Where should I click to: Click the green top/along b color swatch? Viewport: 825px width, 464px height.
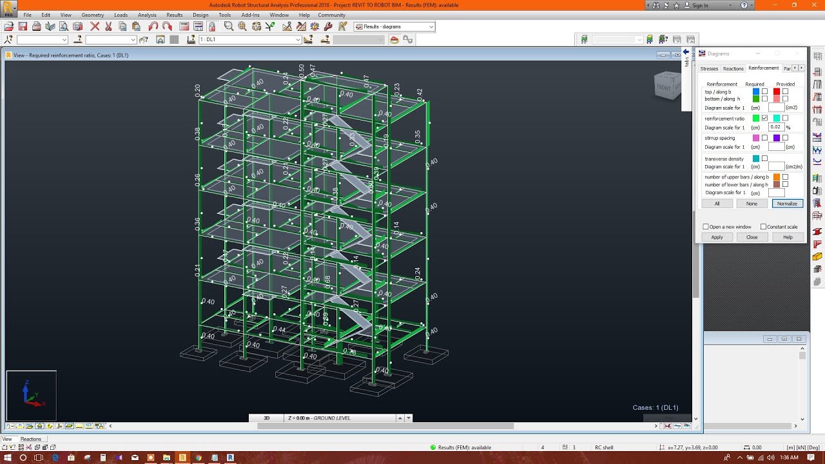tap(756, 92)
